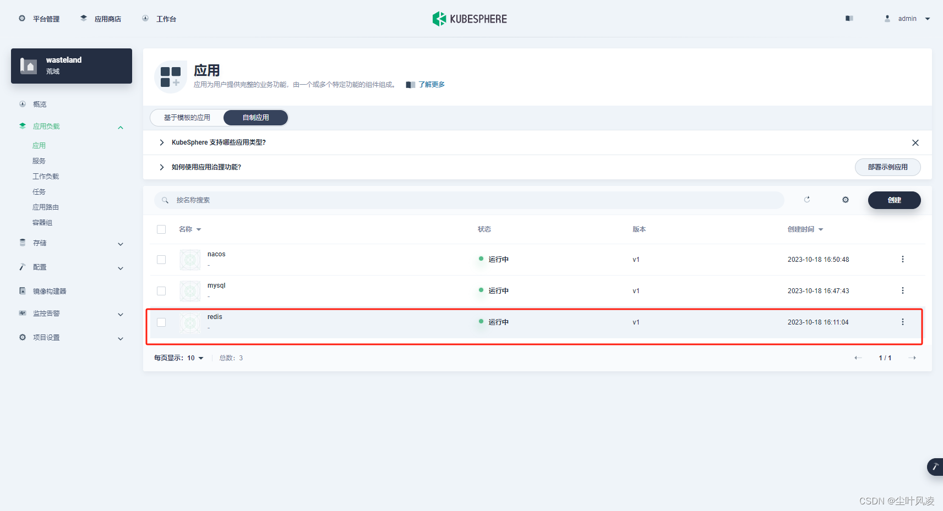This screenshot has height=511, width=943.
Task: Select the nacos row checkbox
Action: (x=161, y=260)
